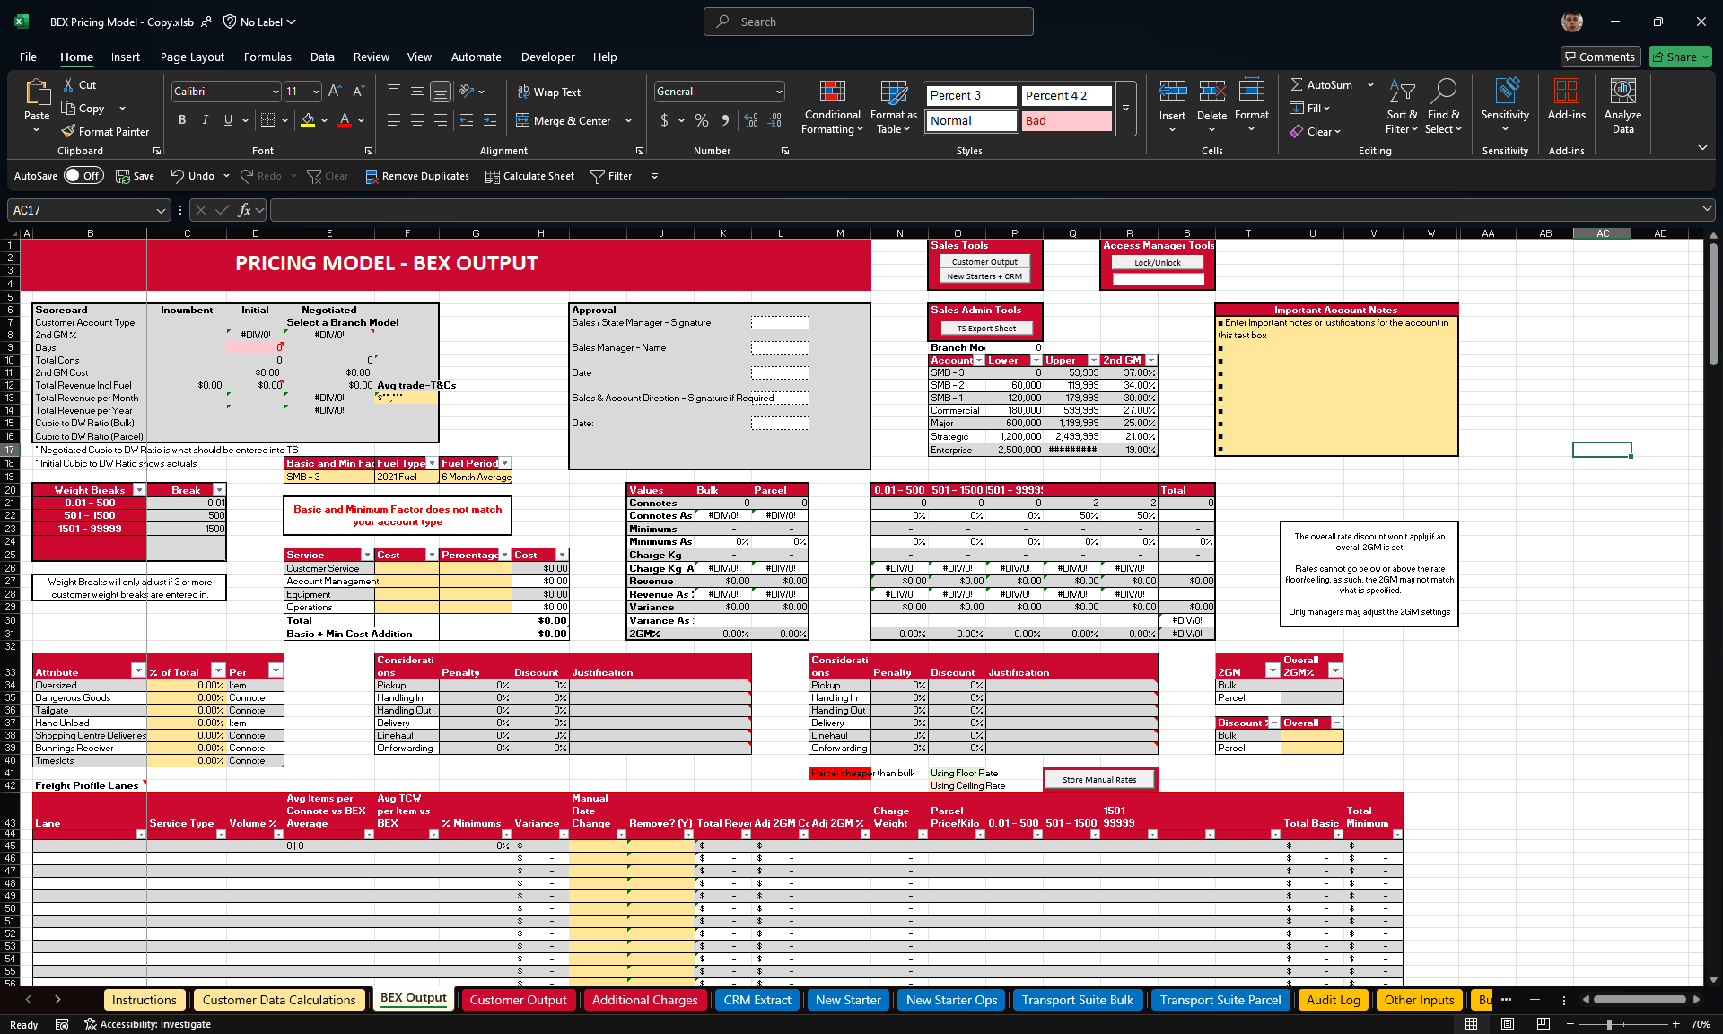Open the Add-ins gallery icon
This screenshot has width=1723, height=1034.
pos(1566,91)
